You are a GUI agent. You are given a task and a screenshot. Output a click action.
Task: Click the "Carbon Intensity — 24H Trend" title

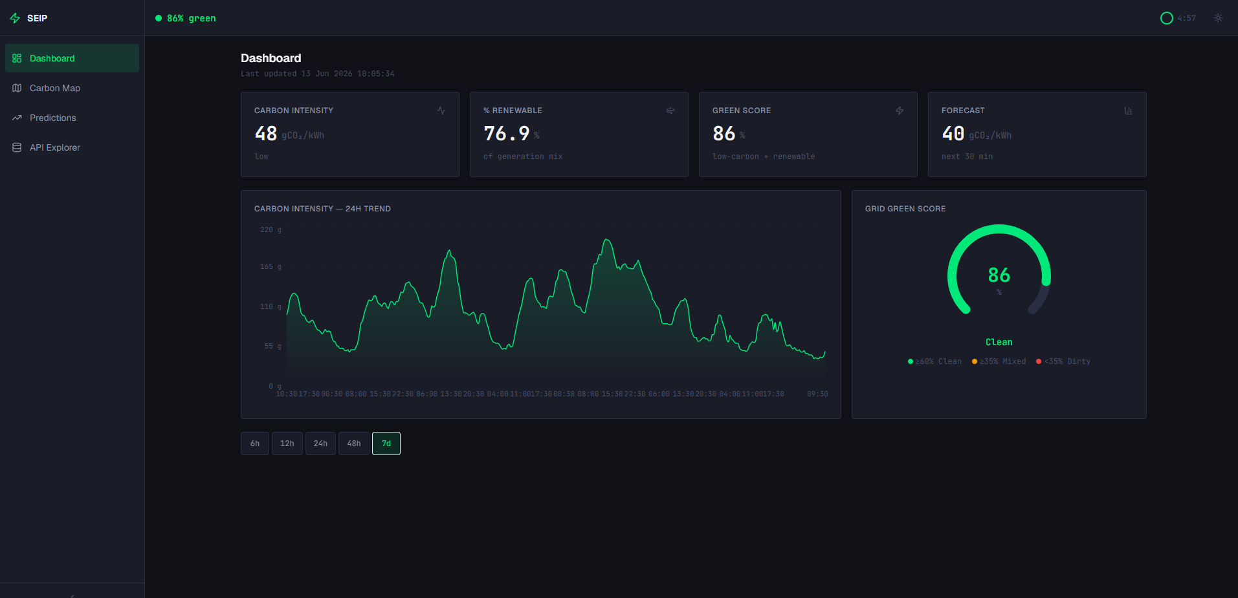[x=322, y=209]
